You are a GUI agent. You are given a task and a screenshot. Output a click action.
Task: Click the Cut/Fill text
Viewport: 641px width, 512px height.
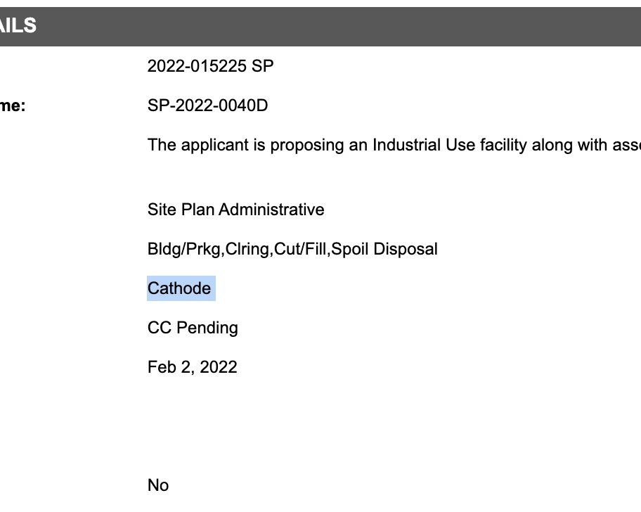(300, 249)
